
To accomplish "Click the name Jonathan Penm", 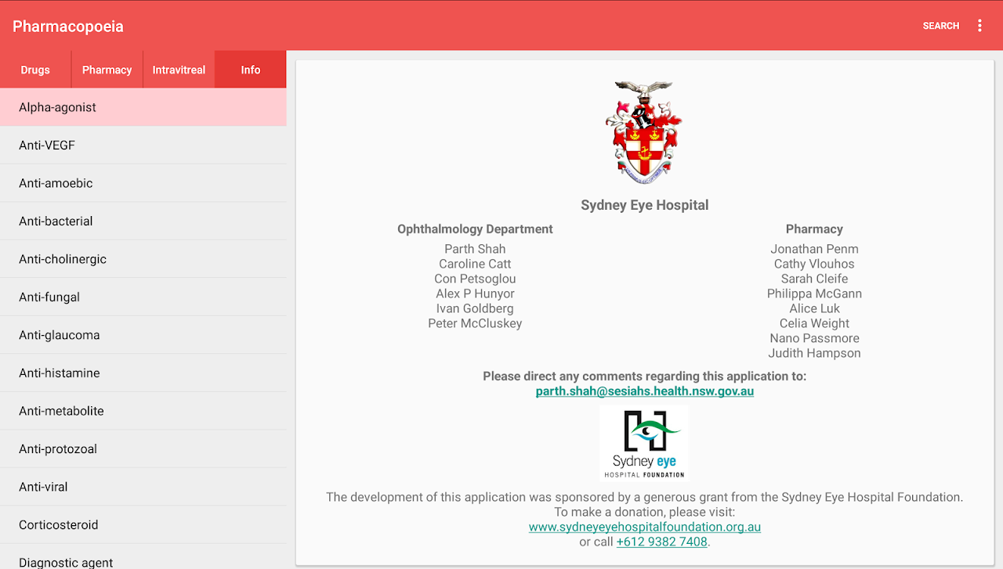I will click(814, 249).
